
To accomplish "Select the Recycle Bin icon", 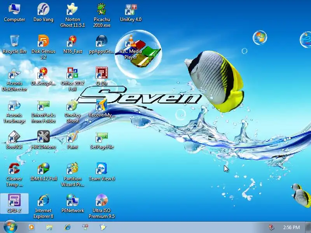I will (14, 45).
